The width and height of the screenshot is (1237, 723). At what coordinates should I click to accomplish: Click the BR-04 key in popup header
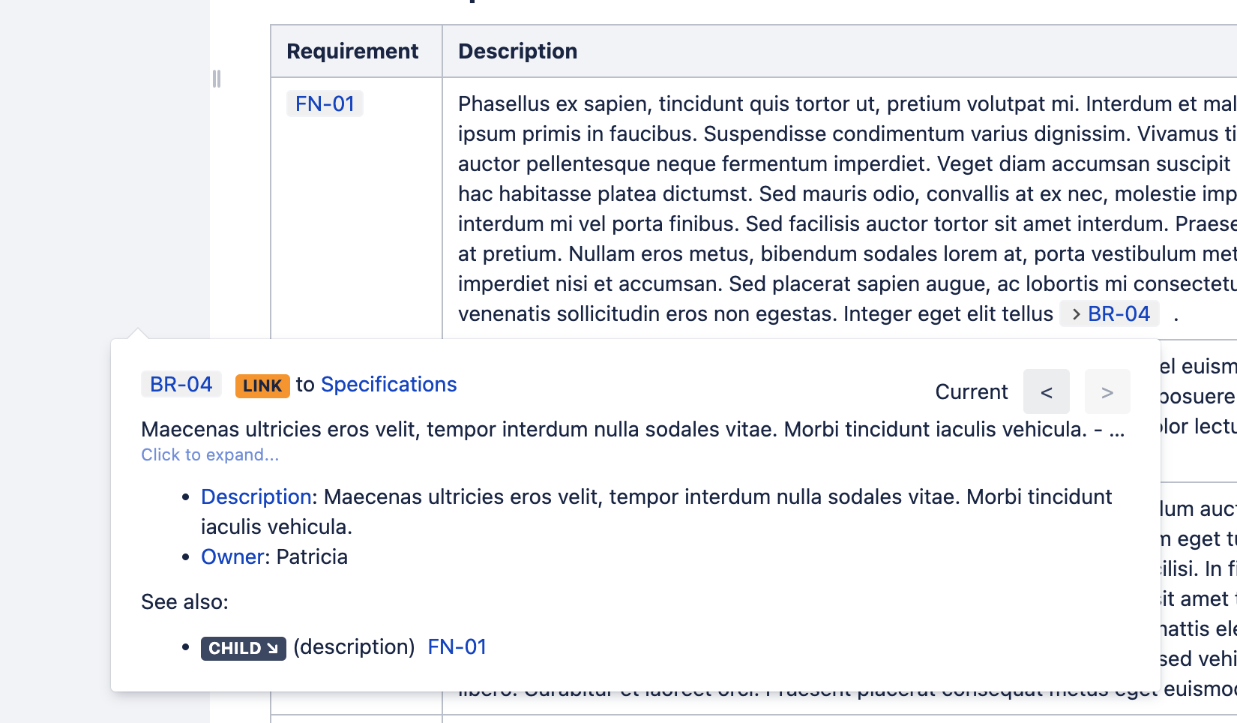pyautogui.click(x=181, y=385)
